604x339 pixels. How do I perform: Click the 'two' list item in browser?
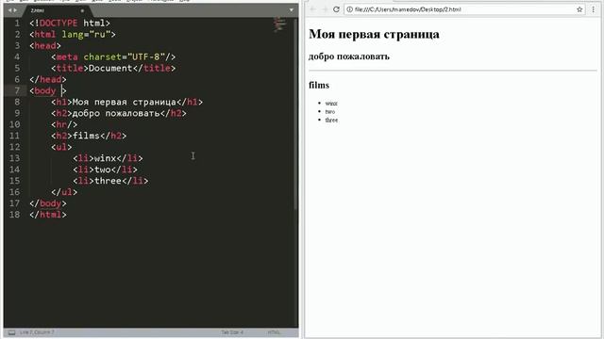pyautogui.click(x=330, y=112)
